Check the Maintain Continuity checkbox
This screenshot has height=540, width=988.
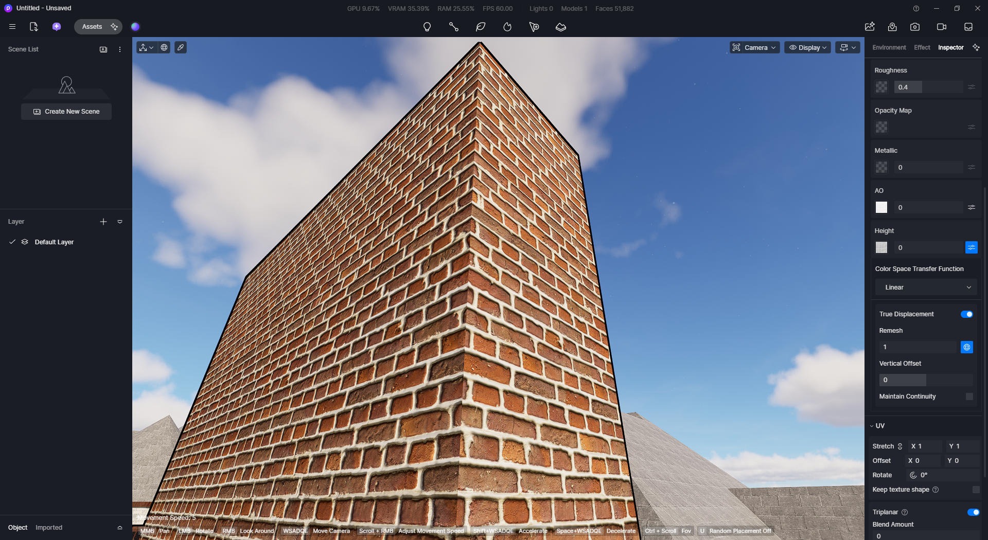pos(969,397)
